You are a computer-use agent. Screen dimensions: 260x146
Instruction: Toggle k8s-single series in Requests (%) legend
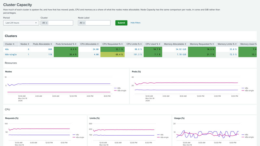(x=78, y=137)
